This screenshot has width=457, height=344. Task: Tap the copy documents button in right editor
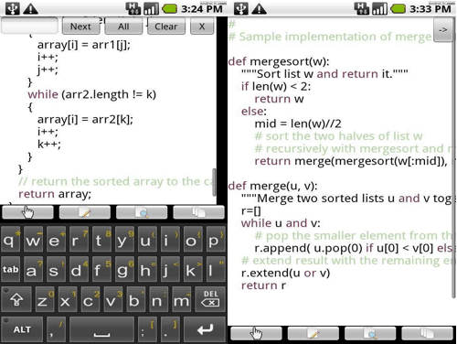427,333
